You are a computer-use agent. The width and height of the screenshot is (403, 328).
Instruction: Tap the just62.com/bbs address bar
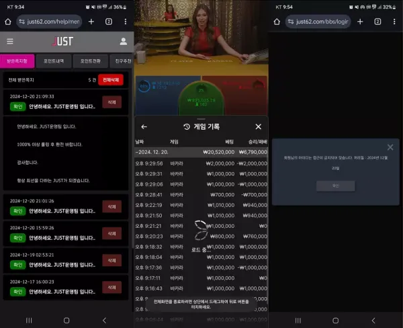coord(317,22)
